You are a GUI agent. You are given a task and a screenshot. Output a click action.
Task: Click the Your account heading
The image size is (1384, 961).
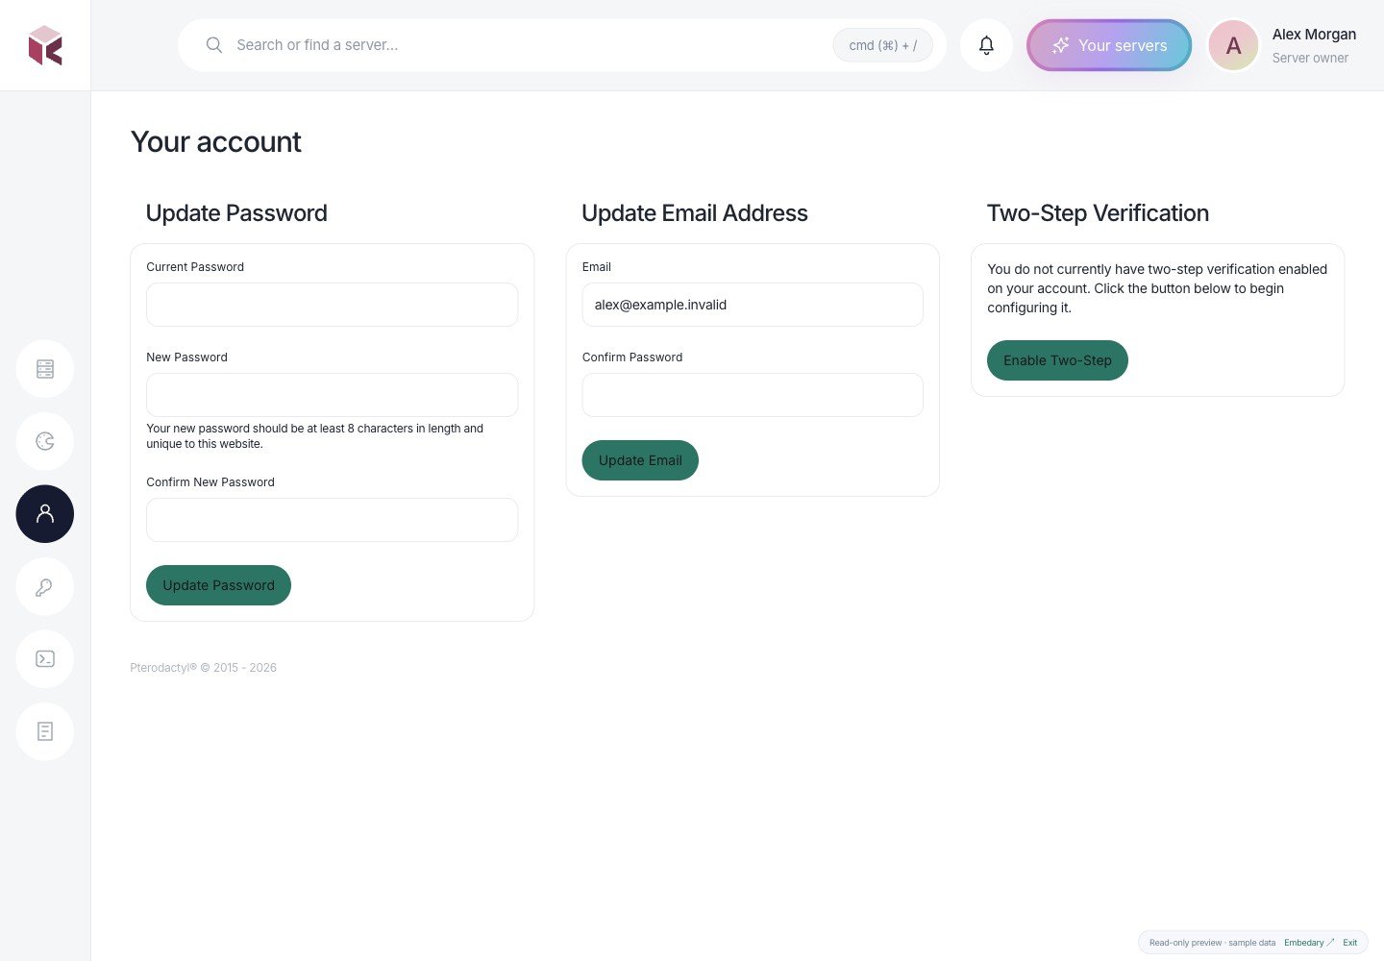coord(216,142)
